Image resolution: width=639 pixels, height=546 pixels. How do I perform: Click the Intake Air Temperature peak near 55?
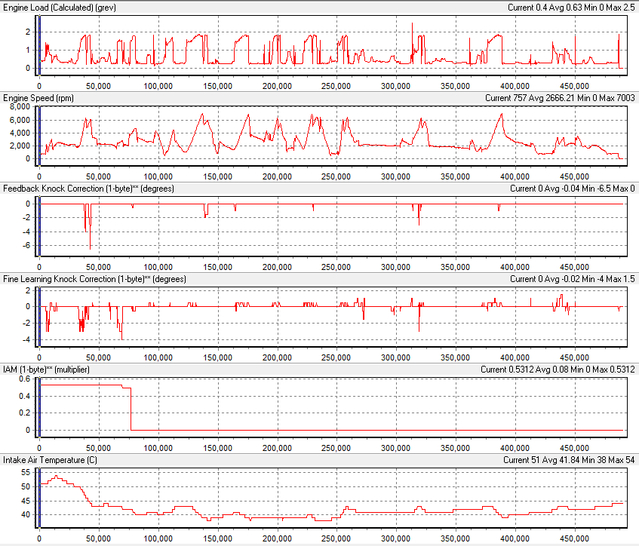click(55, 477)
